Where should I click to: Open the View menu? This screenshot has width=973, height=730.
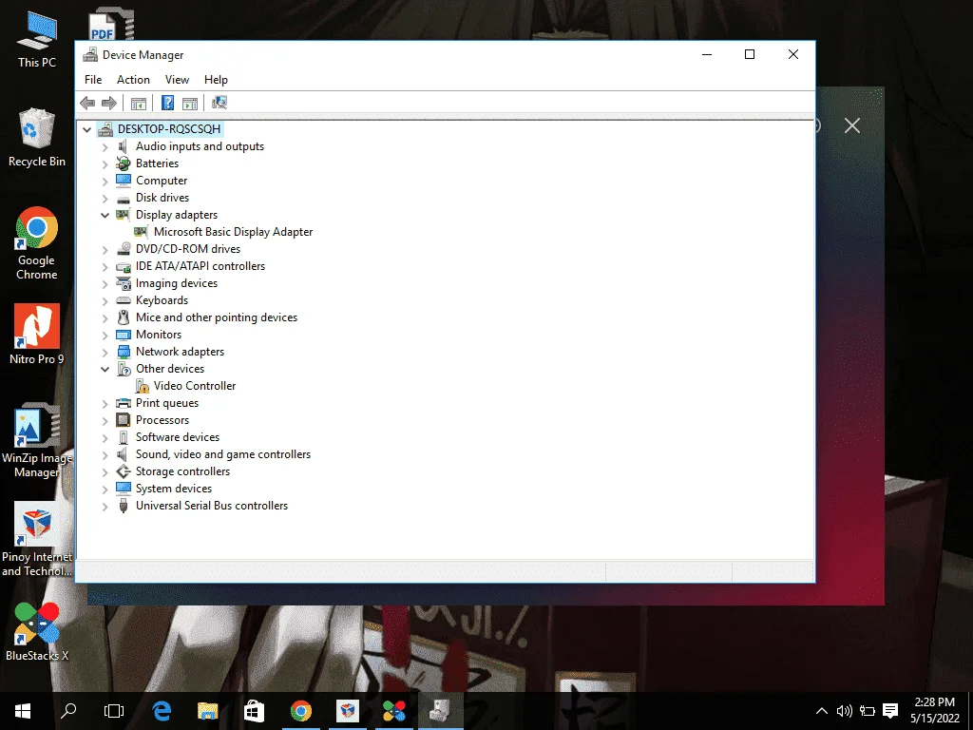tap(177, 80)
